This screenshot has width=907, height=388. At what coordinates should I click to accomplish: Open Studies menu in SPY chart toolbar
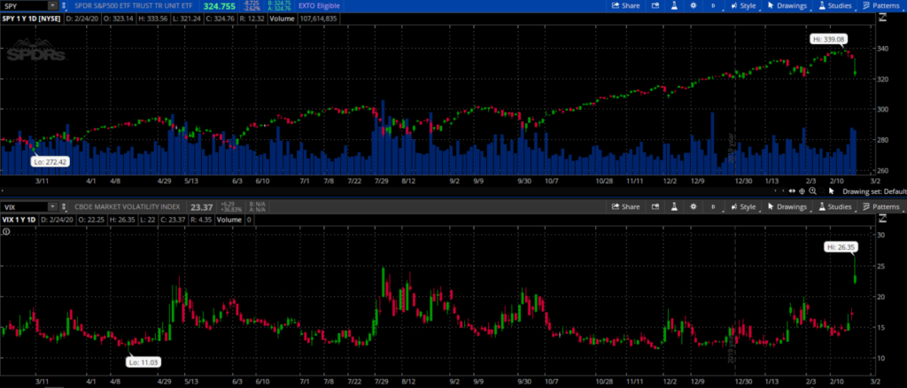point(834,6)
